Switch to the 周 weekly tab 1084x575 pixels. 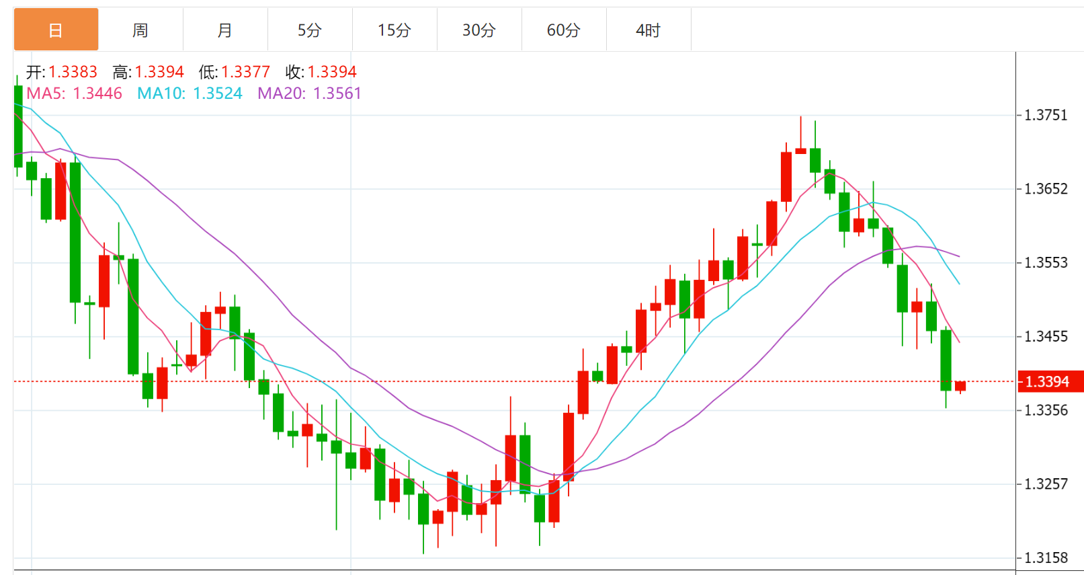[x=140, y=30]
